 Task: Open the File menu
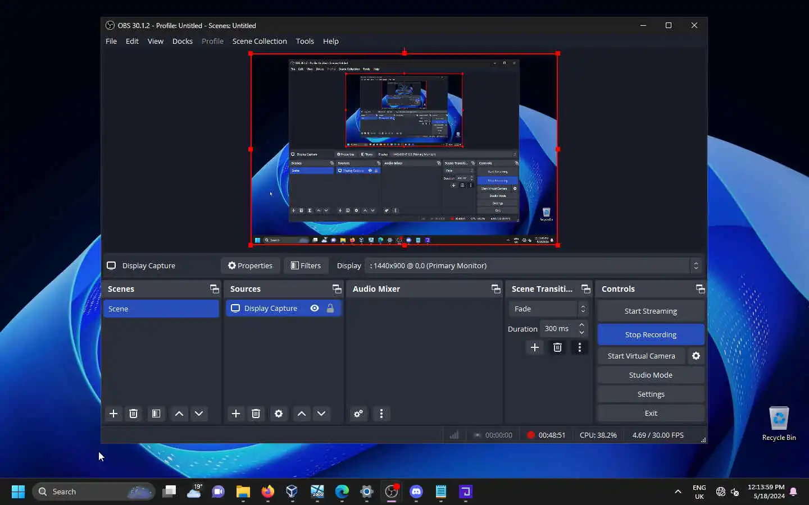[111, 41]
